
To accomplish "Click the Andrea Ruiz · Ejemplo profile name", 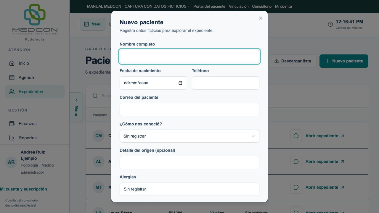I will tap(34, 155).
